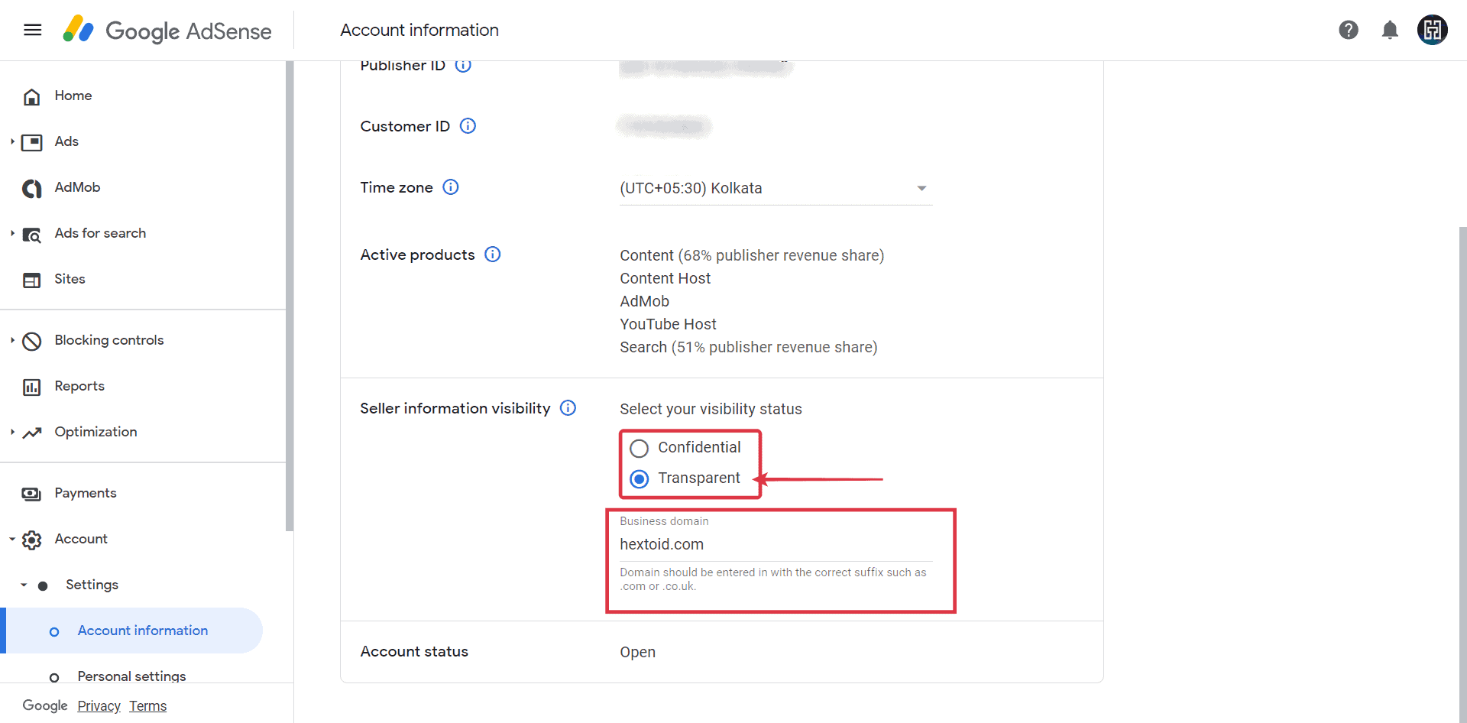Viewport: 1467px width, 723px height.
Task: Click the Content Host product text
Action: pos(665,278)
